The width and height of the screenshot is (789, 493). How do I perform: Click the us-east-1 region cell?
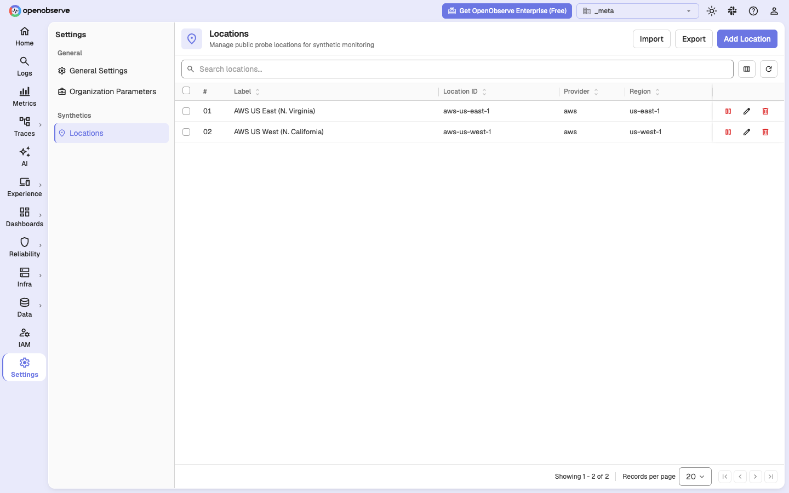(645, 111)
